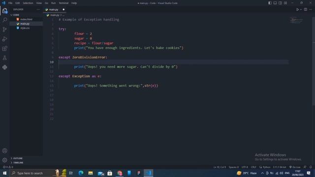Click the unsaved dot on main.py tab

(63, 9)
